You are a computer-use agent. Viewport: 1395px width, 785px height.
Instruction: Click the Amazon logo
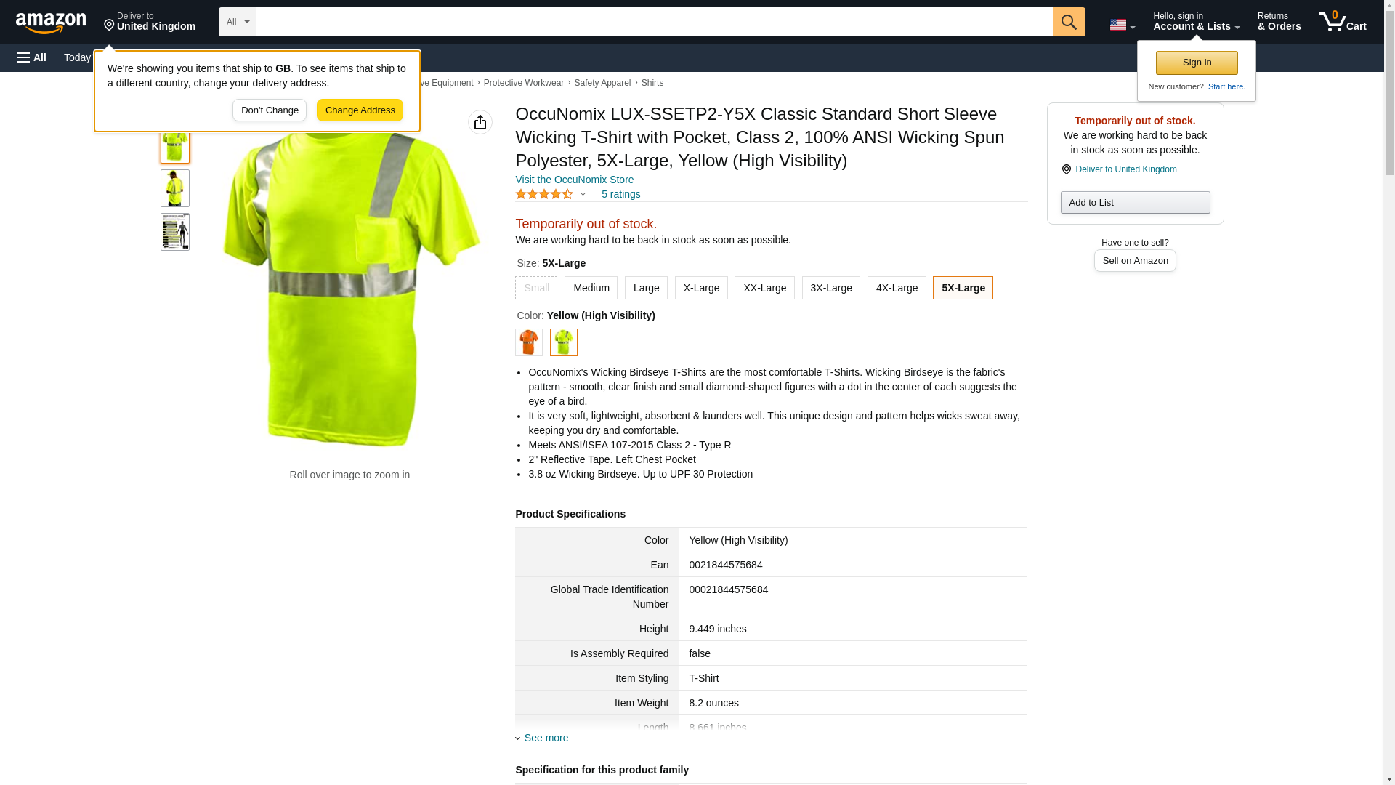point(51,23)
